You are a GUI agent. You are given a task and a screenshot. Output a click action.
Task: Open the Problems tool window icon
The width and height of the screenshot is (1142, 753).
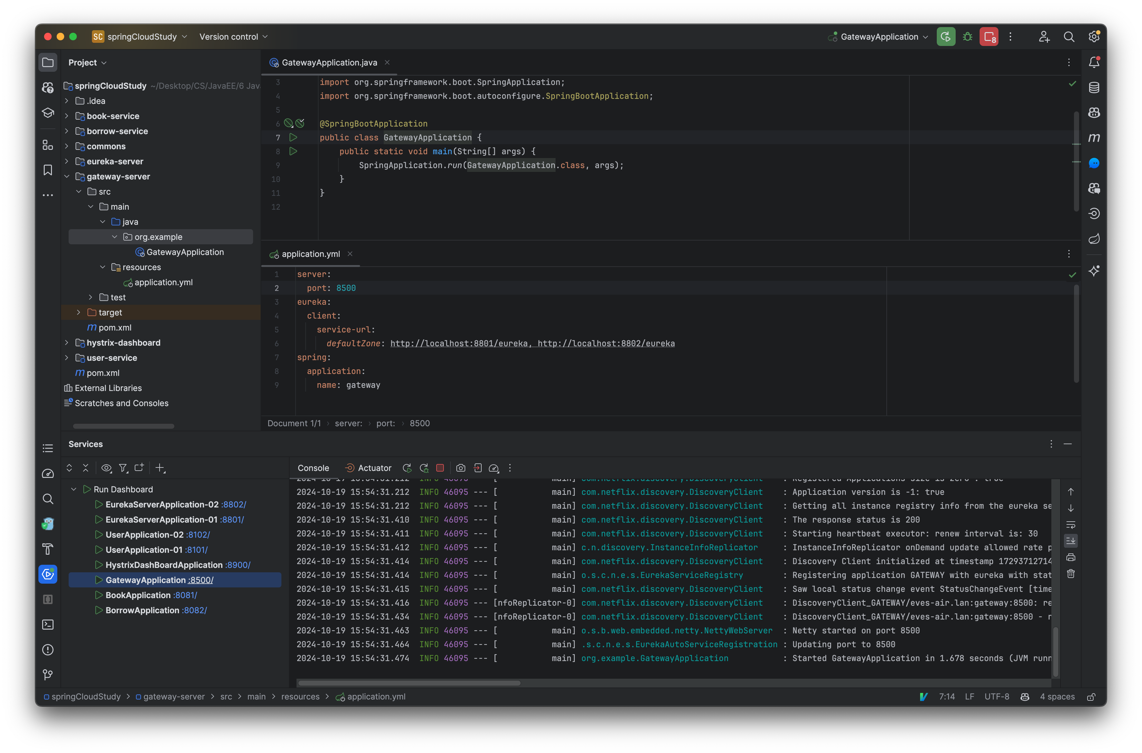tap(48, 650)
